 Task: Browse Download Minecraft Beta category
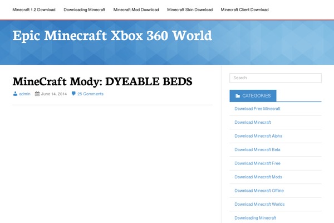pos(257,149)
